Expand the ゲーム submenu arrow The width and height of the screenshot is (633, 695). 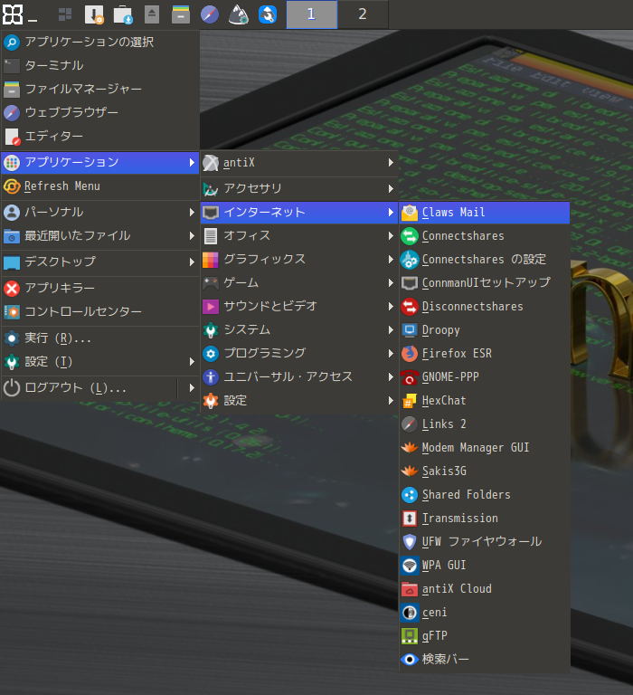[x=391, y=282]
